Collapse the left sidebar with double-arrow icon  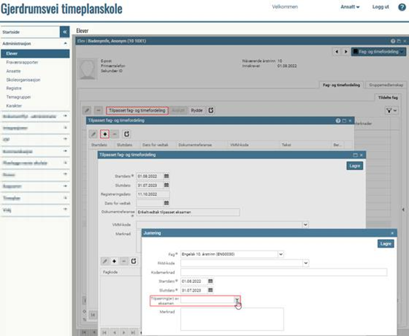pos(65,32)
